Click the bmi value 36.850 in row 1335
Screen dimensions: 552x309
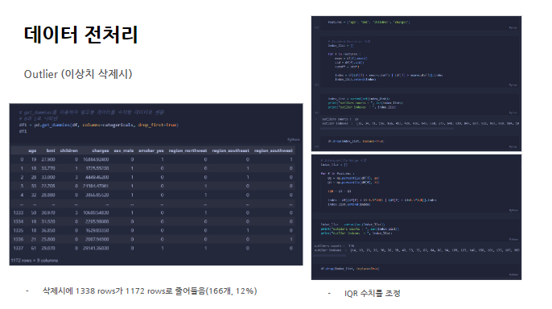point(48,230)
